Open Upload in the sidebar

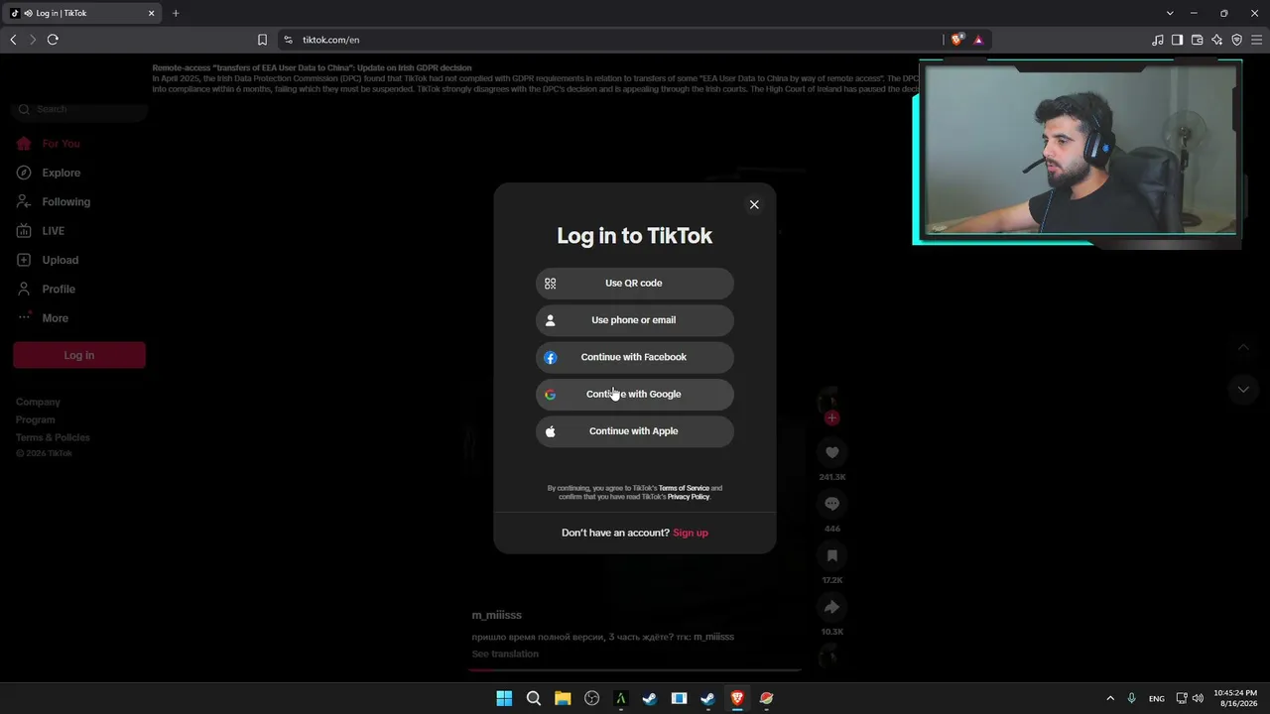(x=60, y=260)
